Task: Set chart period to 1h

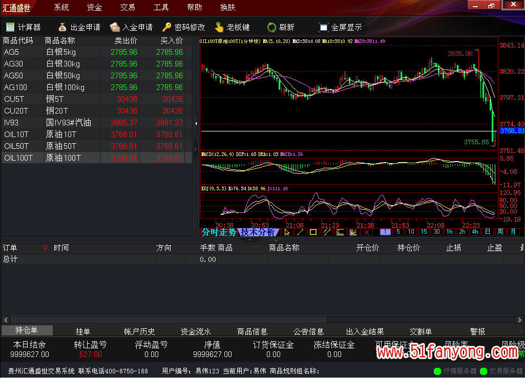Action: point(449,232)
